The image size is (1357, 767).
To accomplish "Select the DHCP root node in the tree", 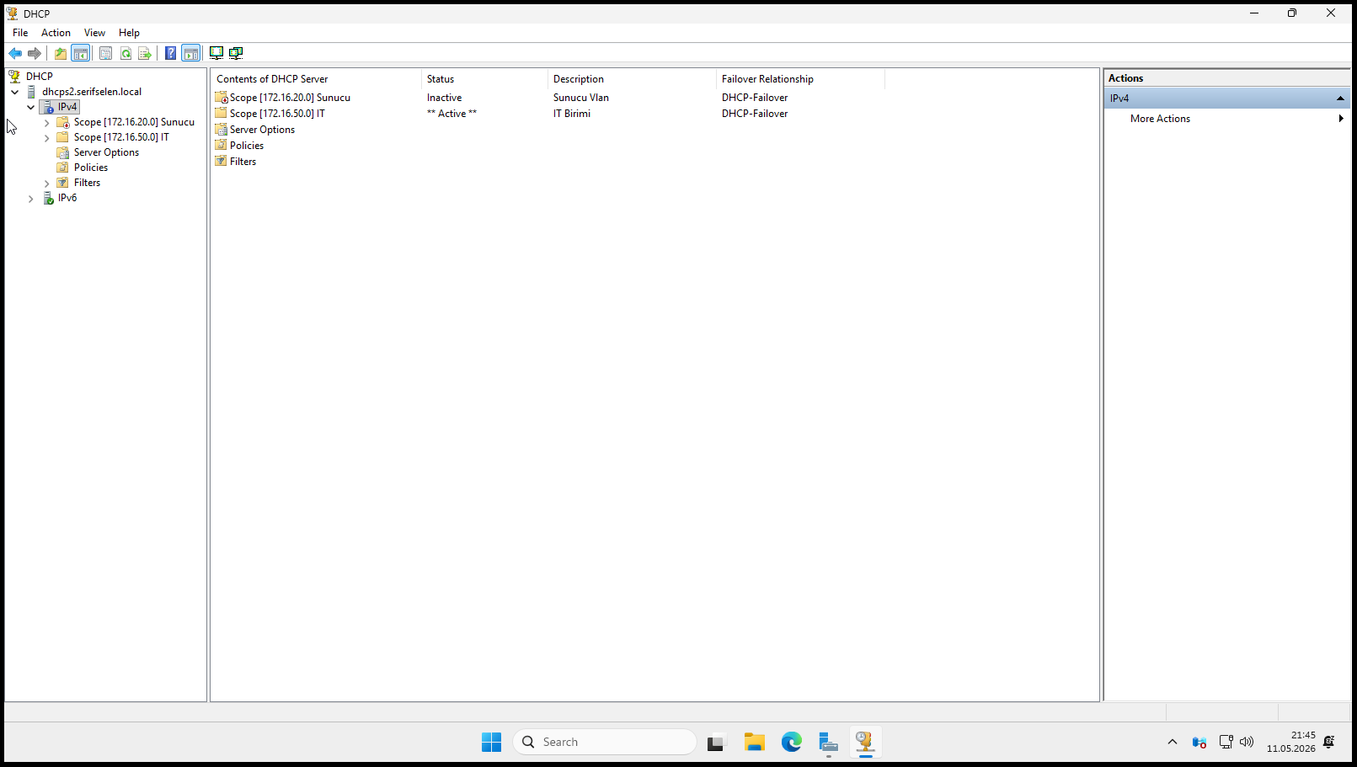I will pyautogui.click(x=40, y=76).
